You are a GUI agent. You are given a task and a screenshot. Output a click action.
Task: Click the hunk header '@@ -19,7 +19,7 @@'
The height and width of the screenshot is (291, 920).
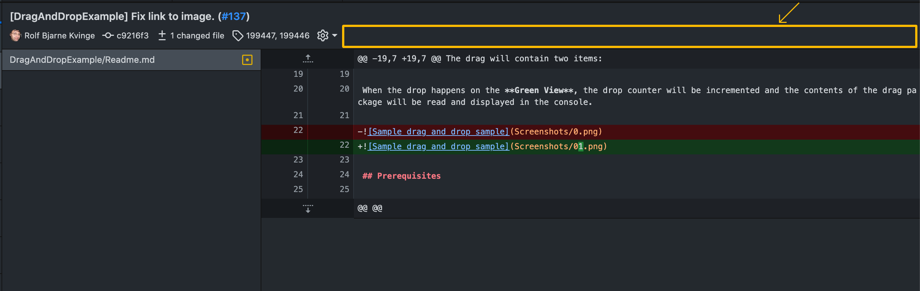[399, 58]
